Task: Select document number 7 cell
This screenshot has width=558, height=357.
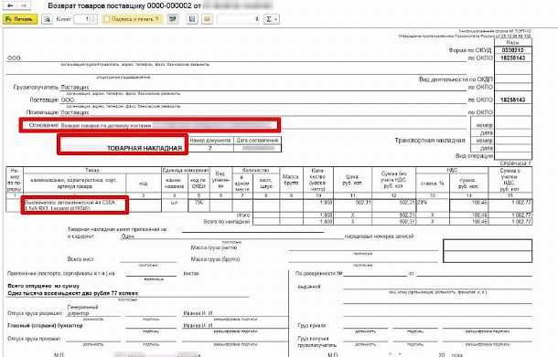Action: pos(210,148)
